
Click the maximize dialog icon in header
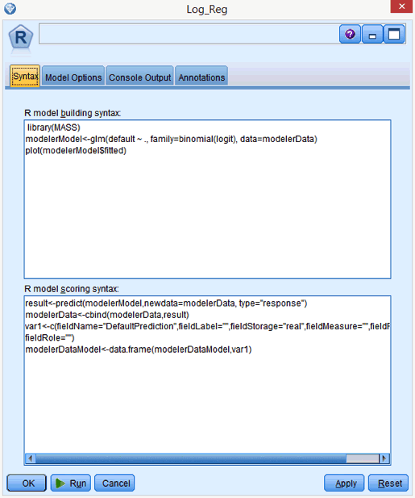394,34
